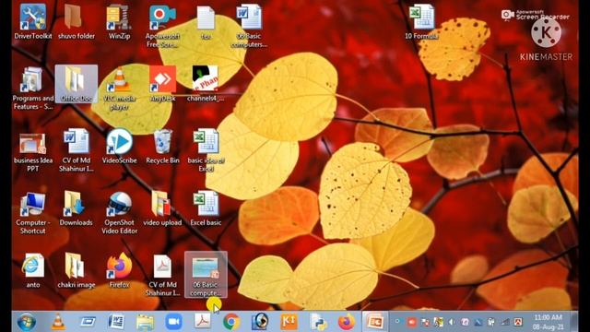Open the volume speaker tray icon

[x=452, y=322]
